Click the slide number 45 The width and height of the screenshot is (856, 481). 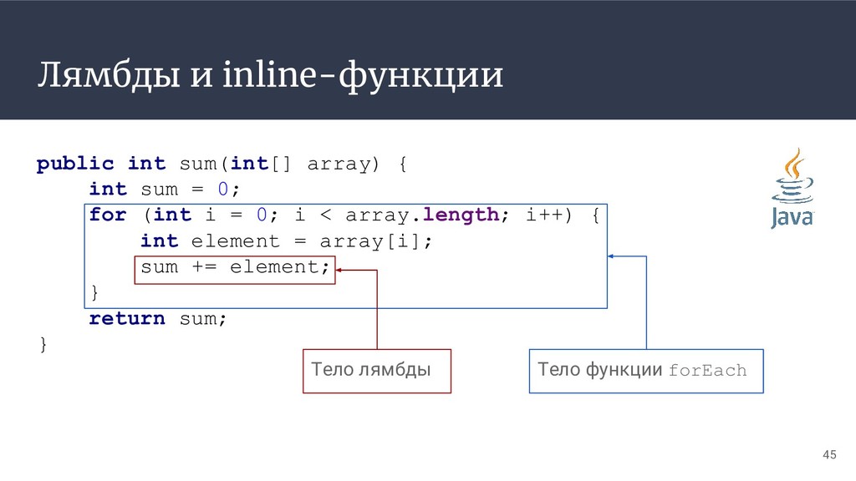click(x=829, y=455)
